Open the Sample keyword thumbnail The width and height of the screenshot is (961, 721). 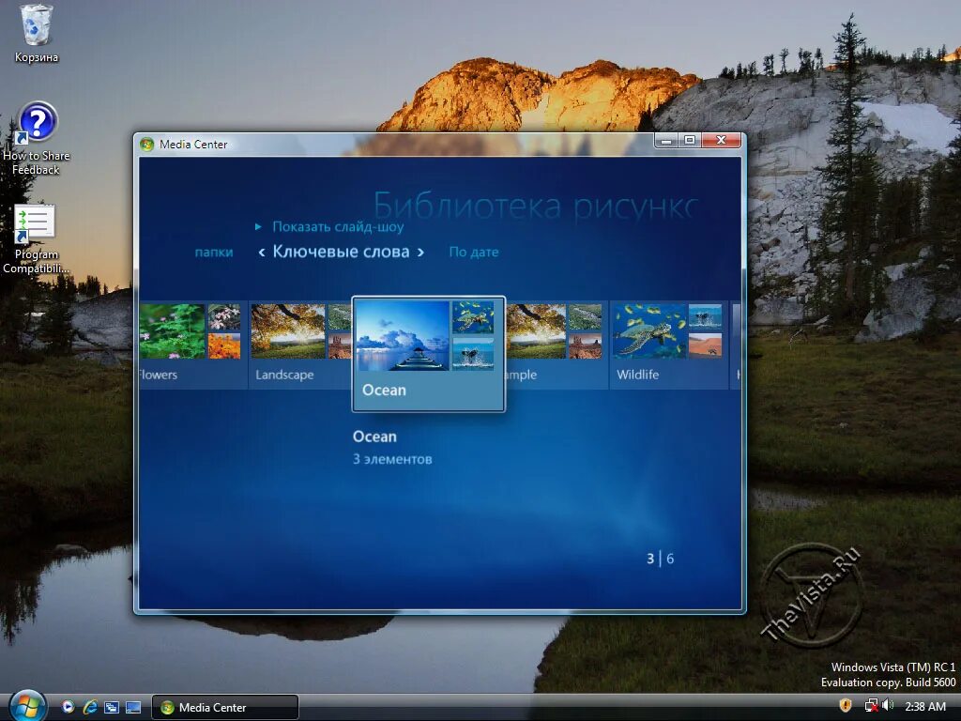[556, 344]
